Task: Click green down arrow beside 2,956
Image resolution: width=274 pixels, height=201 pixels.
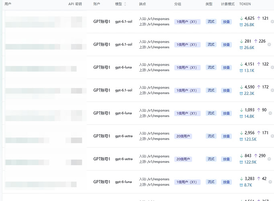Action: coord(242,133)
